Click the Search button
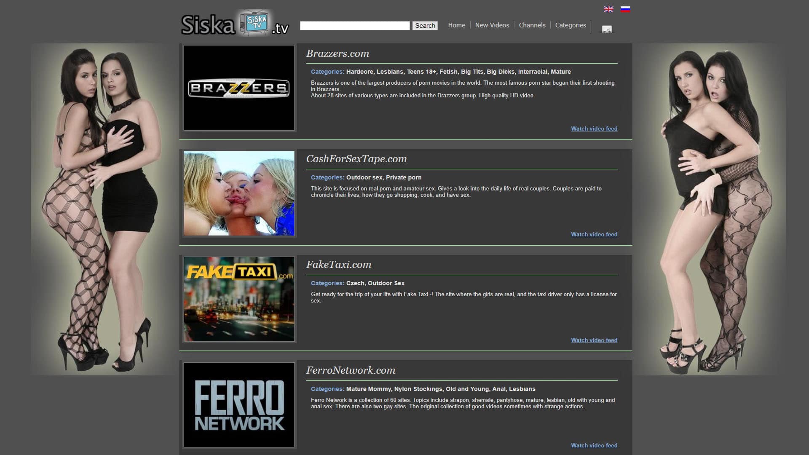 (425, 26)
